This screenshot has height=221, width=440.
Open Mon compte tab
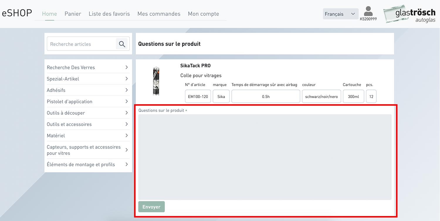(203, 14)
